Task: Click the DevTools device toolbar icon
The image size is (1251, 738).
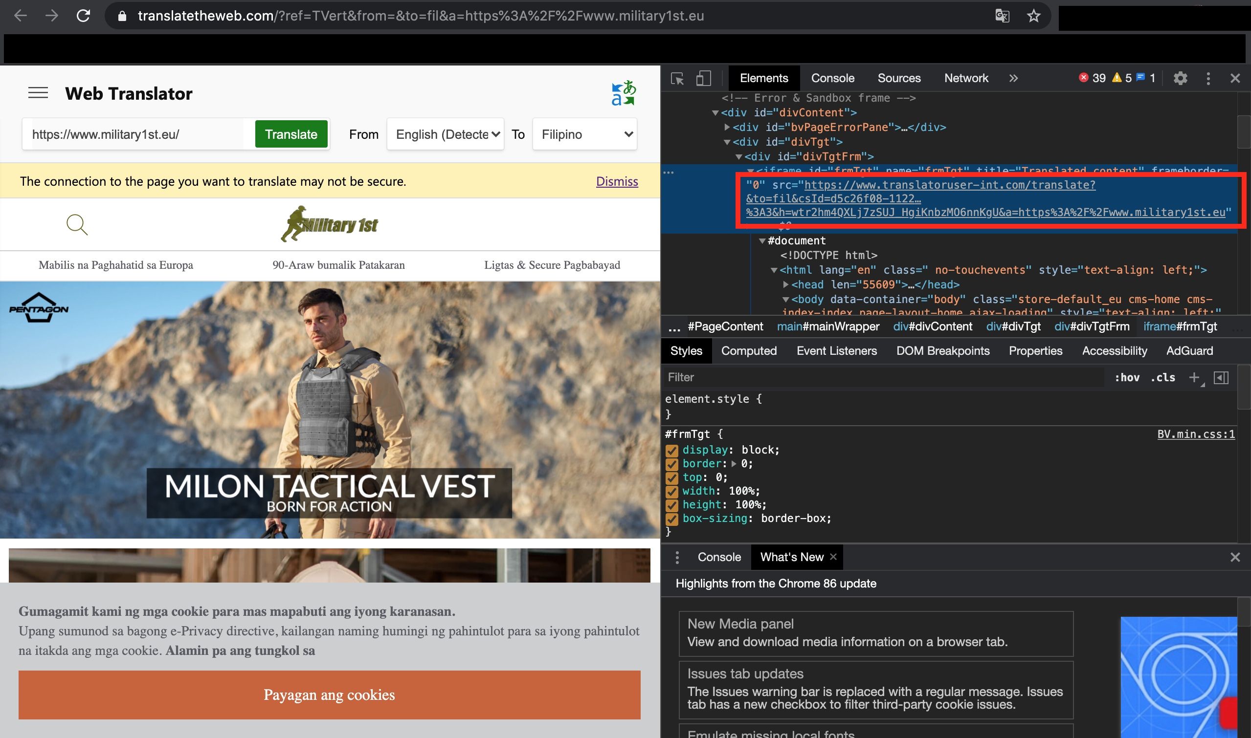Action: (704, 78)
